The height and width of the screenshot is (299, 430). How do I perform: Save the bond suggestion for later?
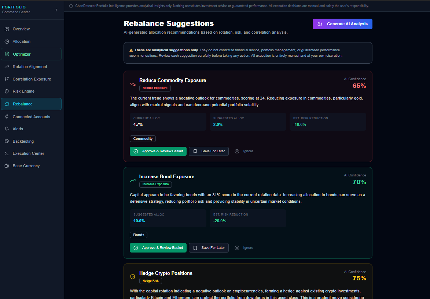[209, 248]
